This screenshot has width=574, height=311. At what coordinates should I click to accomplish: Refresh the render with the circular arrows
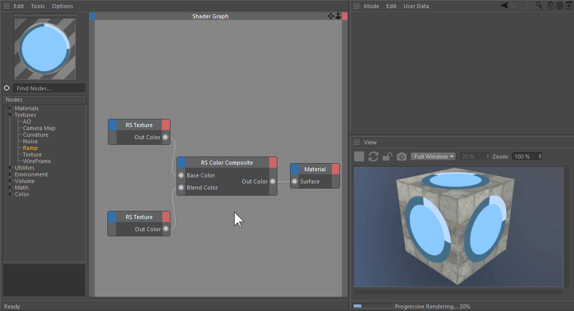(374, 157)
